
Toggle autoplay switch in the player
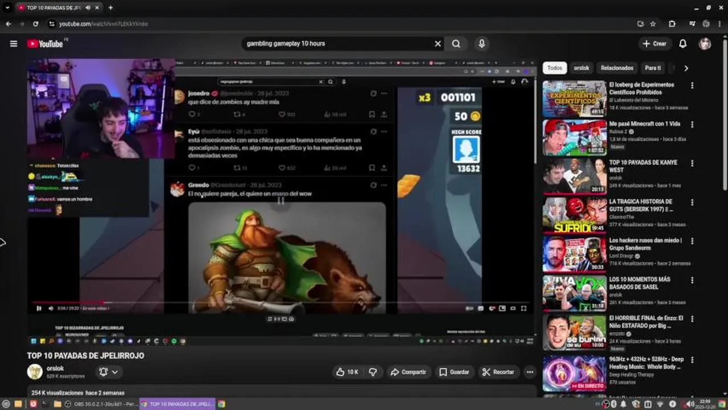click(x=469, y=309)
